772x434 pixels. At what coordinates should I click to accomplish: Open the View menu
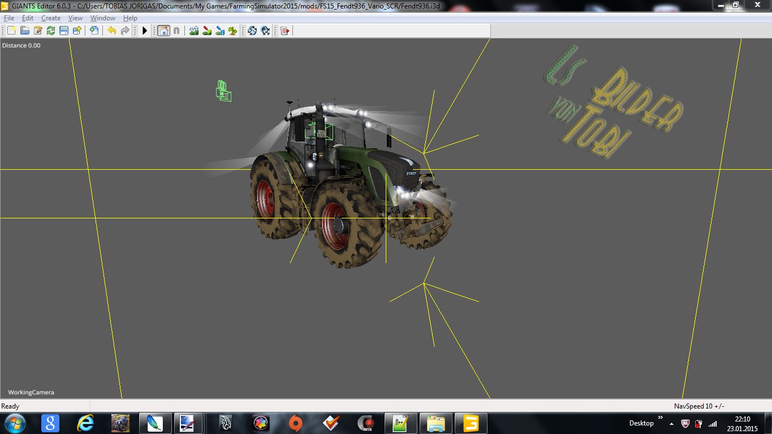pyautogui.click(x=75, y=18)
